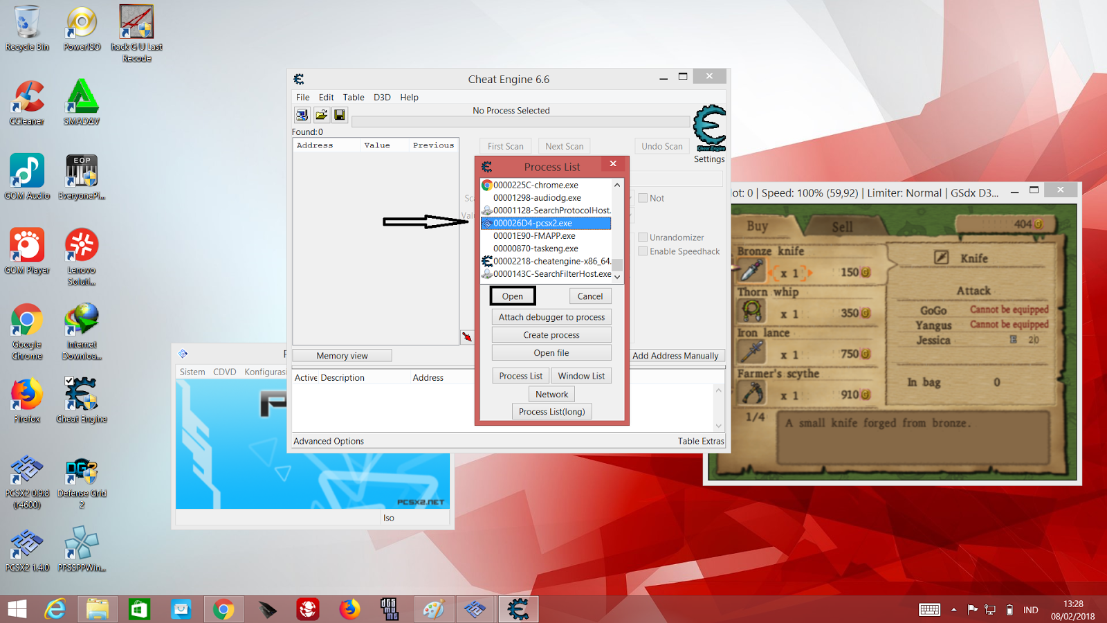Click the Open file button
The height and width of the screenshot is (623, 1107).
click(x=551, y=353)
